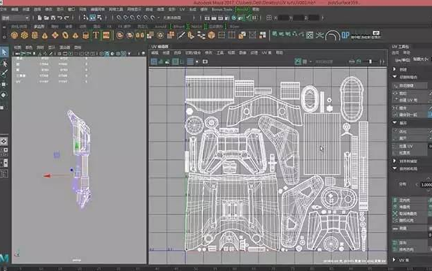432x271 pixels.
Task: Click the blue QP shelf icon
Action: point(345,35)
